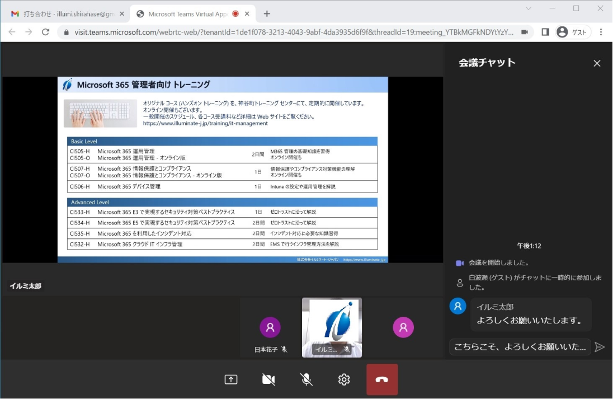Image resolution: width=613 pixels, height=399 pixels.
Task: Click the 会議チャット panel heading
Action: [487, 63]
